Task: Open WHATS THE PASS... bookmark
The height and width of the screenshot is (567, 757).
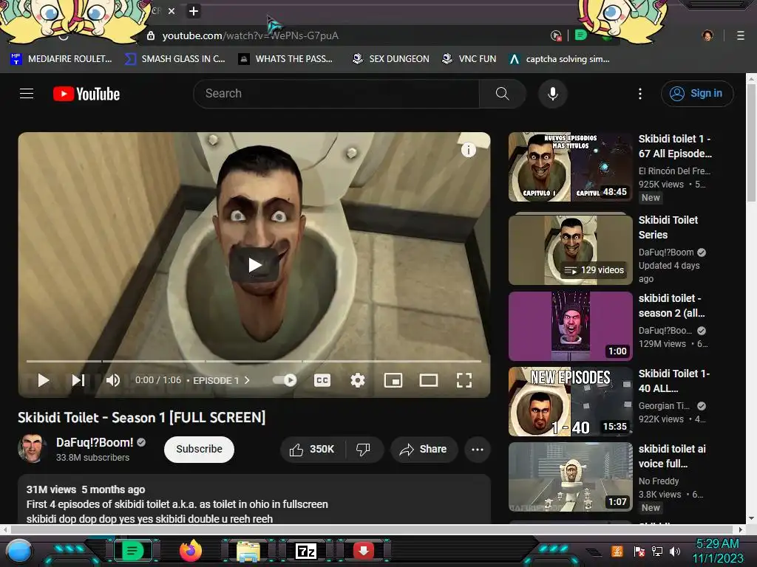Action: (x=286, y=59)
